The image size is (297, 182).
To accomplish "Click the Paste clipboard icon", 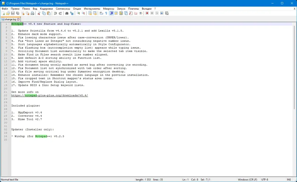I will [x=49, y=13].
